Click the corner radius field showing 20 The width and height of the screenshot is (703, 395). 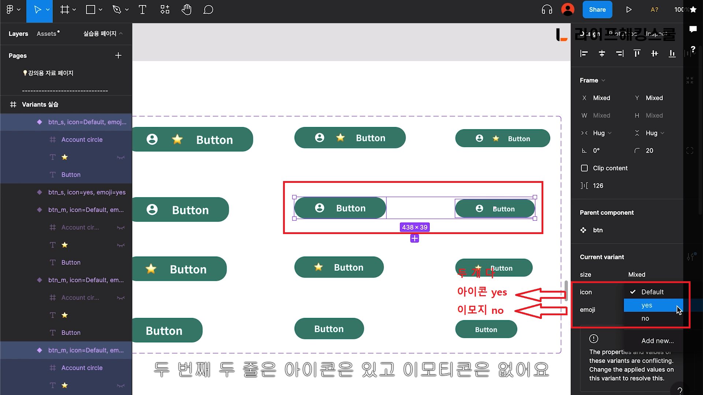click(x=650, y=151)
